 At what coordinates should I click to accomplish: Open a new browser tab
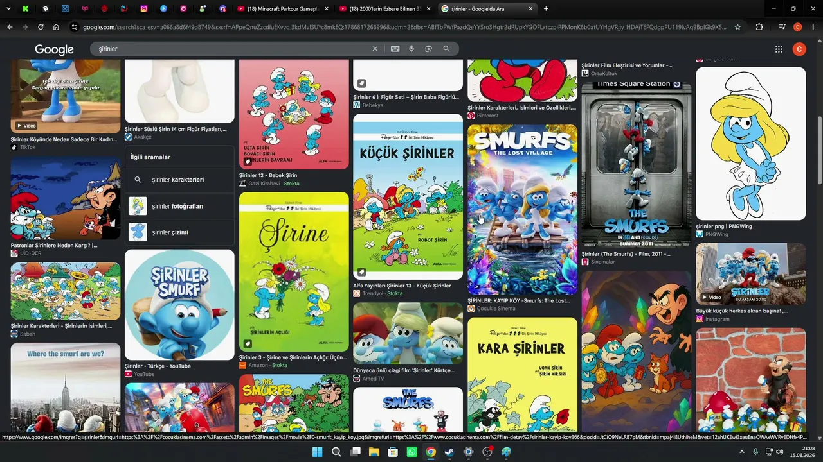546,8
